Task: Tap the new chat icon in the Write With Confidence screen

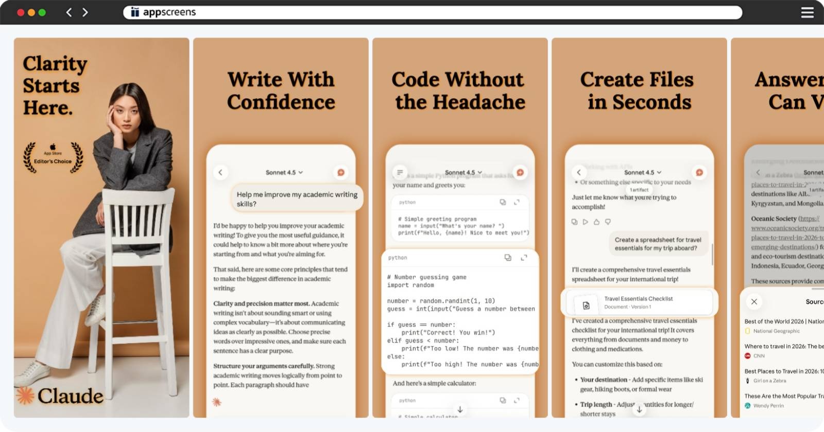Action: [x=340, y=172]
